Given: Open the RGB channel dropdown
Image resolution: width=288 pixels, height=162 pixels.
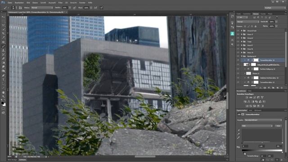Looking at the screenshot, I should (257, 126).
